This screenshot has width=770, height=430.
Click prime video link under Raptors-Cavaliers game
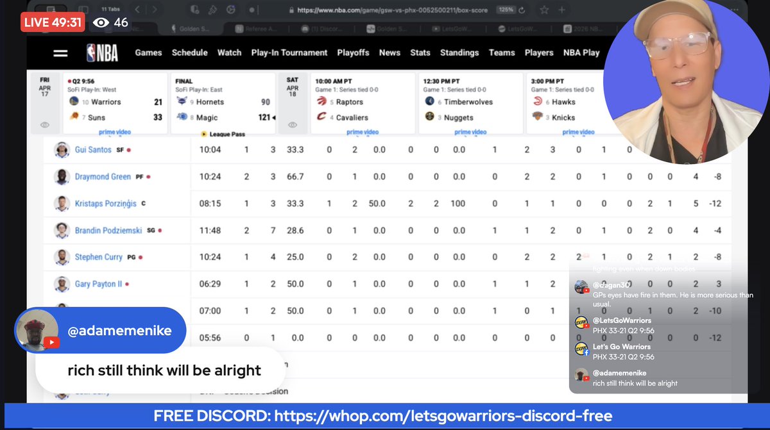coord(363,132)
